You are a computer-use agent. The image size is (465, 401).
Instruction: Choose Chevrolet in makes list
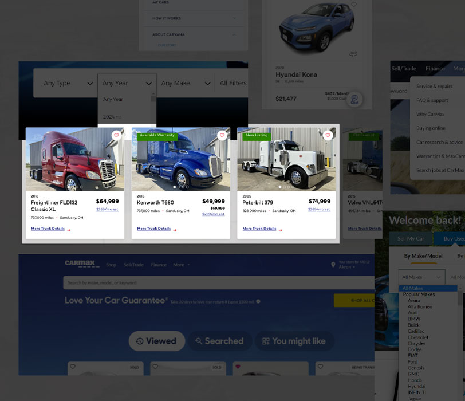(x=418, y=337)
